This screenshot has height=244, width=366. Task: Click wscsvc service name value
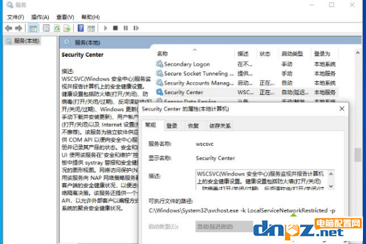204,144
